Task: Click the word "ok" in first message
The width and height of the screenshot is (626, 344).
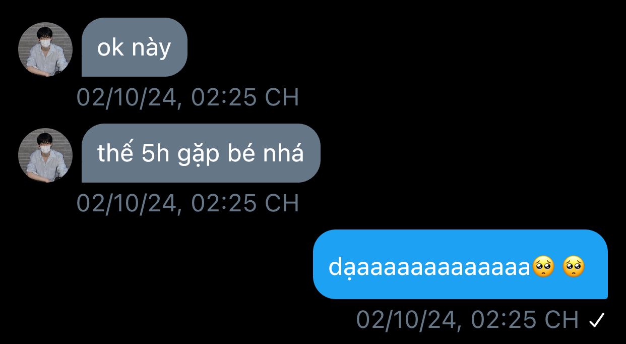Action: 110,48
